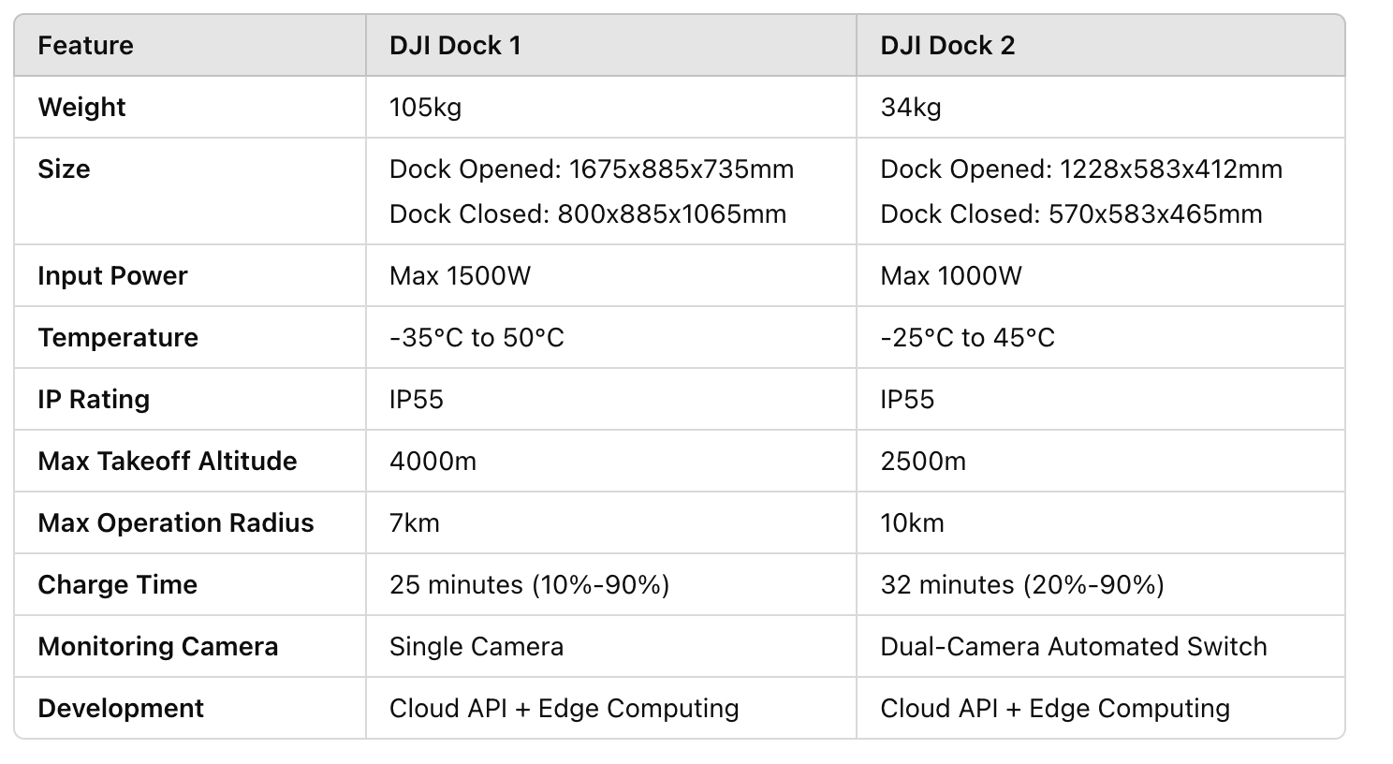1393x764 pixels.
Task: Select the Input Power row label
Action: pos(112,276)
